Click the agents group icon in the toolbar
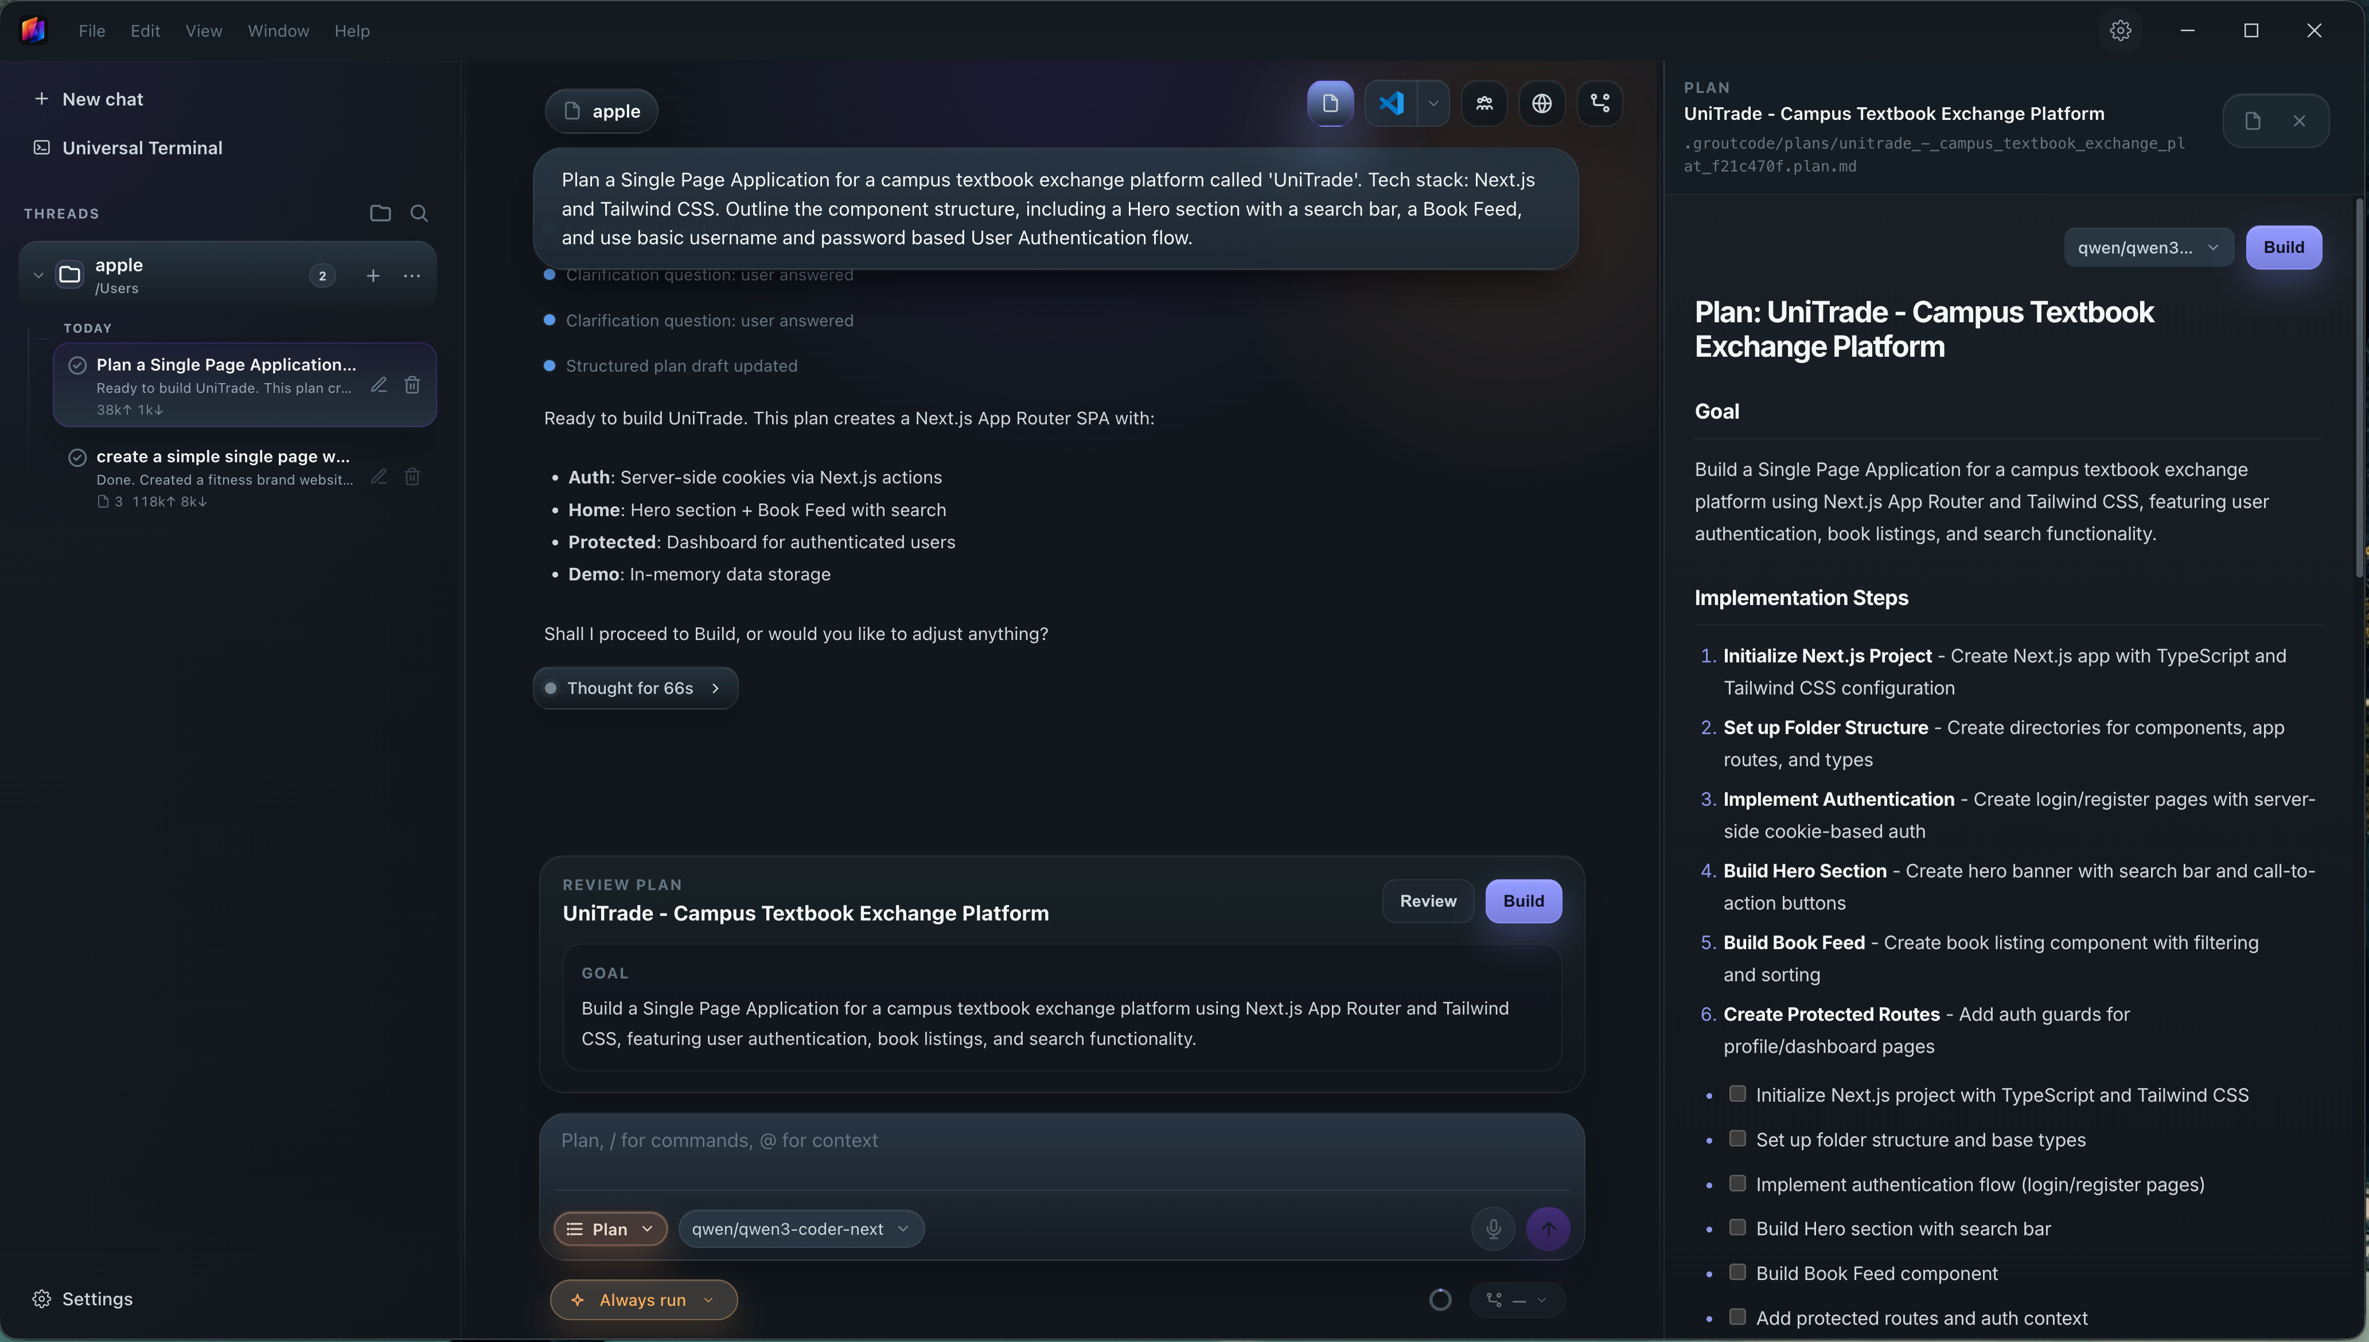Screen dimensions: 2369x1342 point(1484,103)
